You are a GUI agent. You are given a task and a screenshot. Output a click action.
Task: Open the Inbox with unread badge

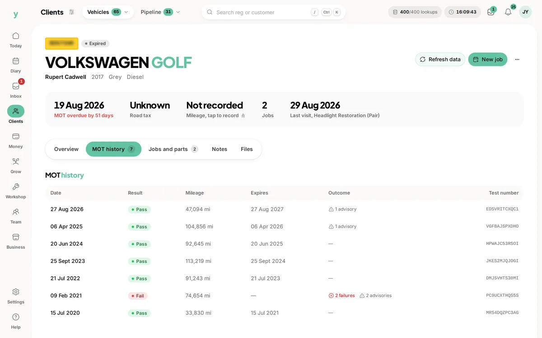click(x=16, y=90)
